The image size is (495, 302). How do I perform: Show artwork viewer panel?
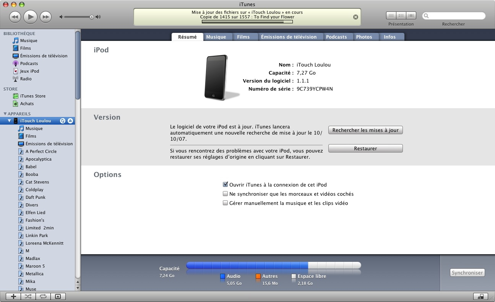58,296
